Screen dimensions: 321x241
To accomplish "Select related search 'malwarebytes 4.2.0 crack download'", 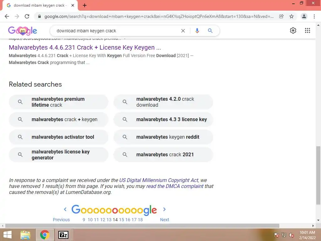I will click(x=163, y=102).
